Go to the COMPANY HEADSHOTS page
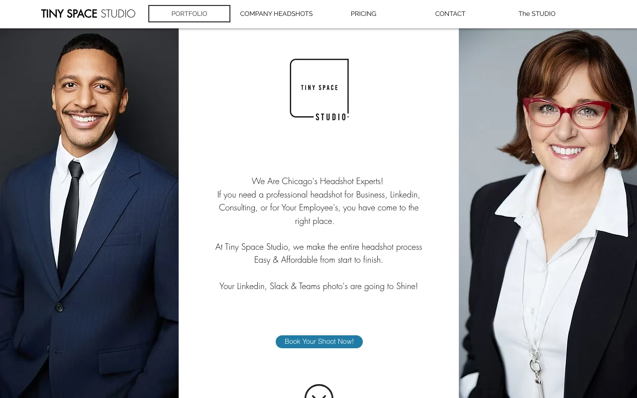 click(x=276, y=14)
